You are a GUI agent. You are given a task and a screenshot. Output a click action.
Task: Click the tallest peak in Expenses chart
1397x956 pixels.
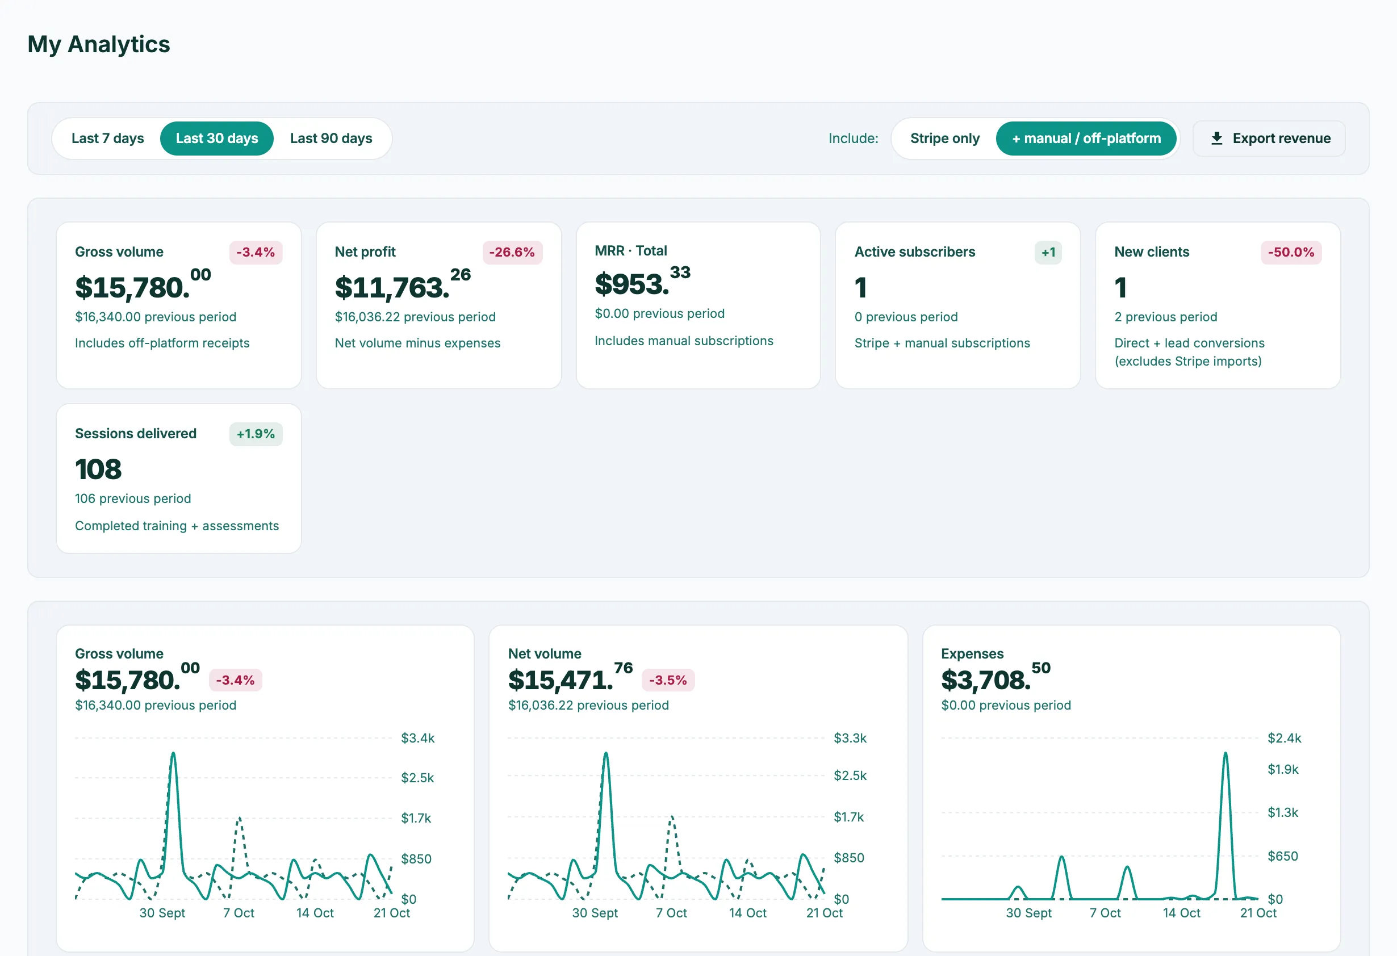click(1225, 753)
